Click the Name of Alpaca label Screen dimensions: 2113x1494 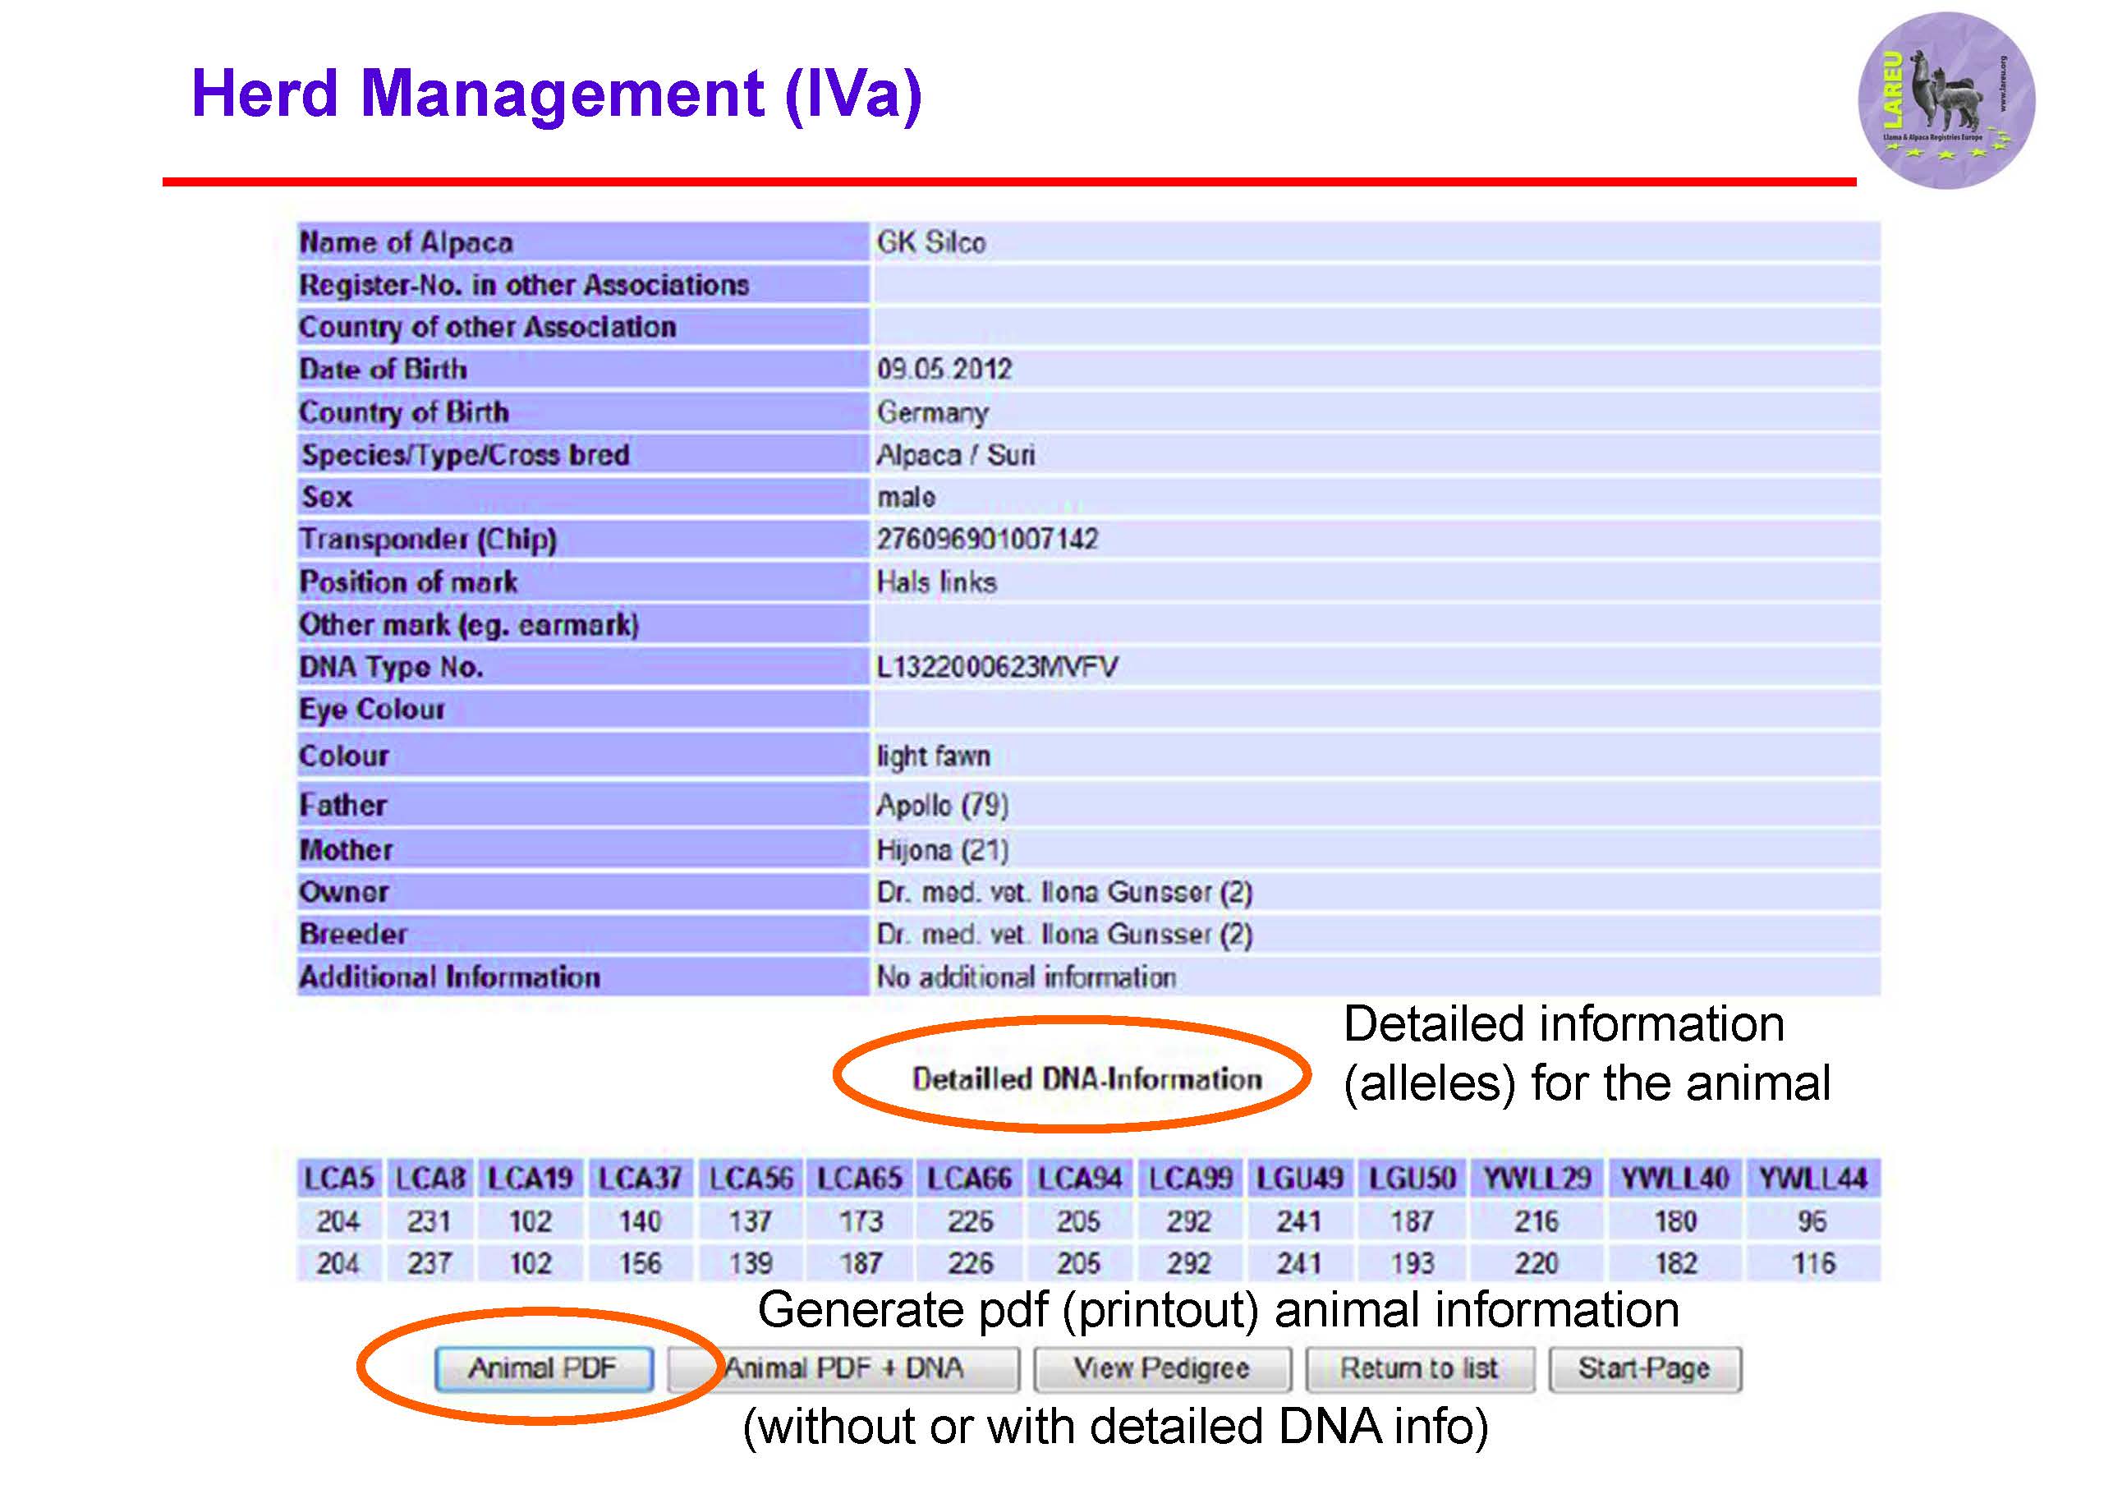pyautogui.click(x=406, y=242)
